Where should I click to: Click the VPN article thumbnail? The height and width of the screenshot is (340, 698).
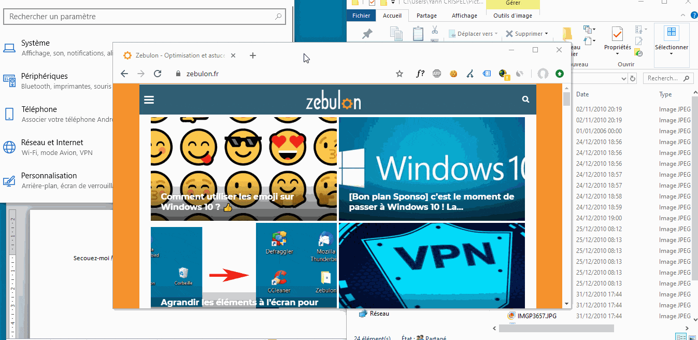point(432,265)
